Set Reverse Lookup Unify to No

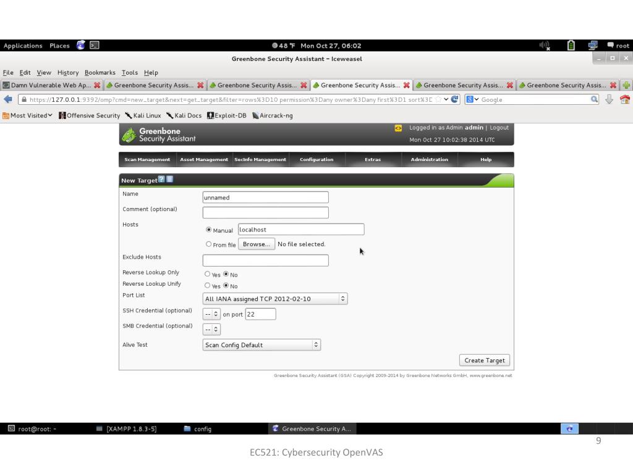[226, 285]
